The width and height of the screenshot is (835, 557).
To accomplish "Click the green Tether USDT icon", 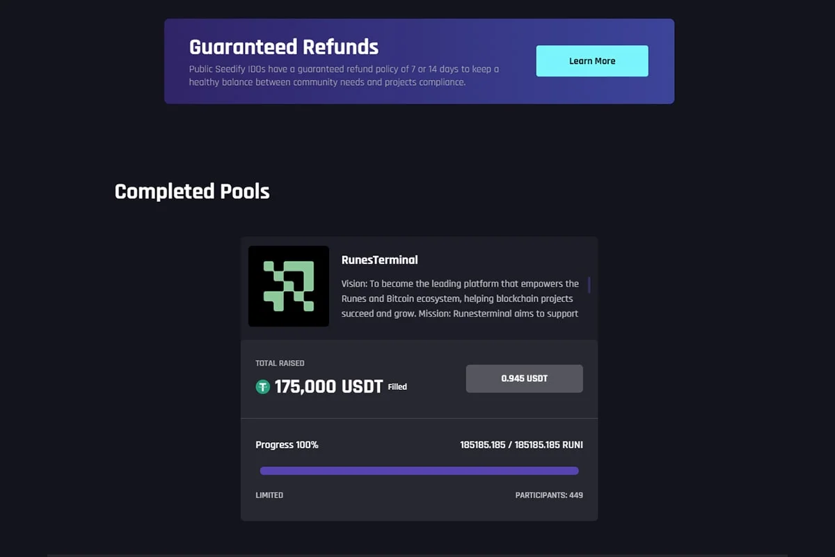I will click(262, 387).
